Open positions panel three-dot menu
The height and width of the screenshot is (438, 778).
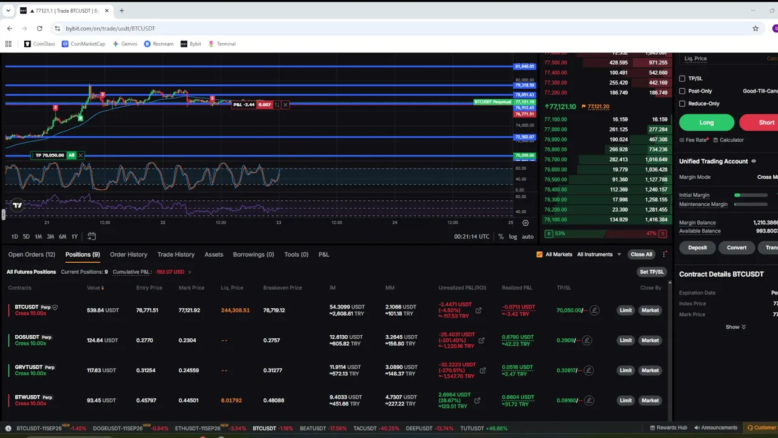pyautogui.click(x=664, y=254)
